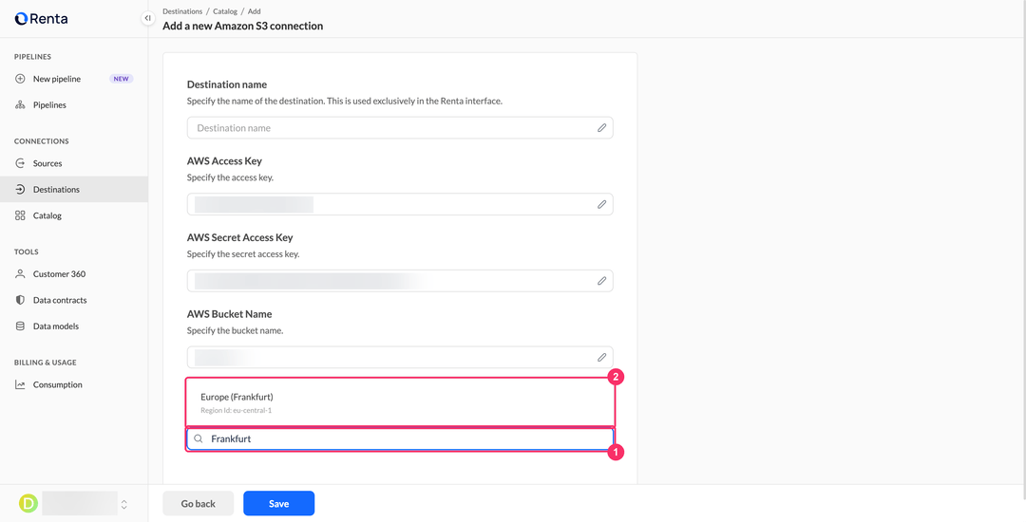Click the Data contracts shield icon

pos(20,301)
